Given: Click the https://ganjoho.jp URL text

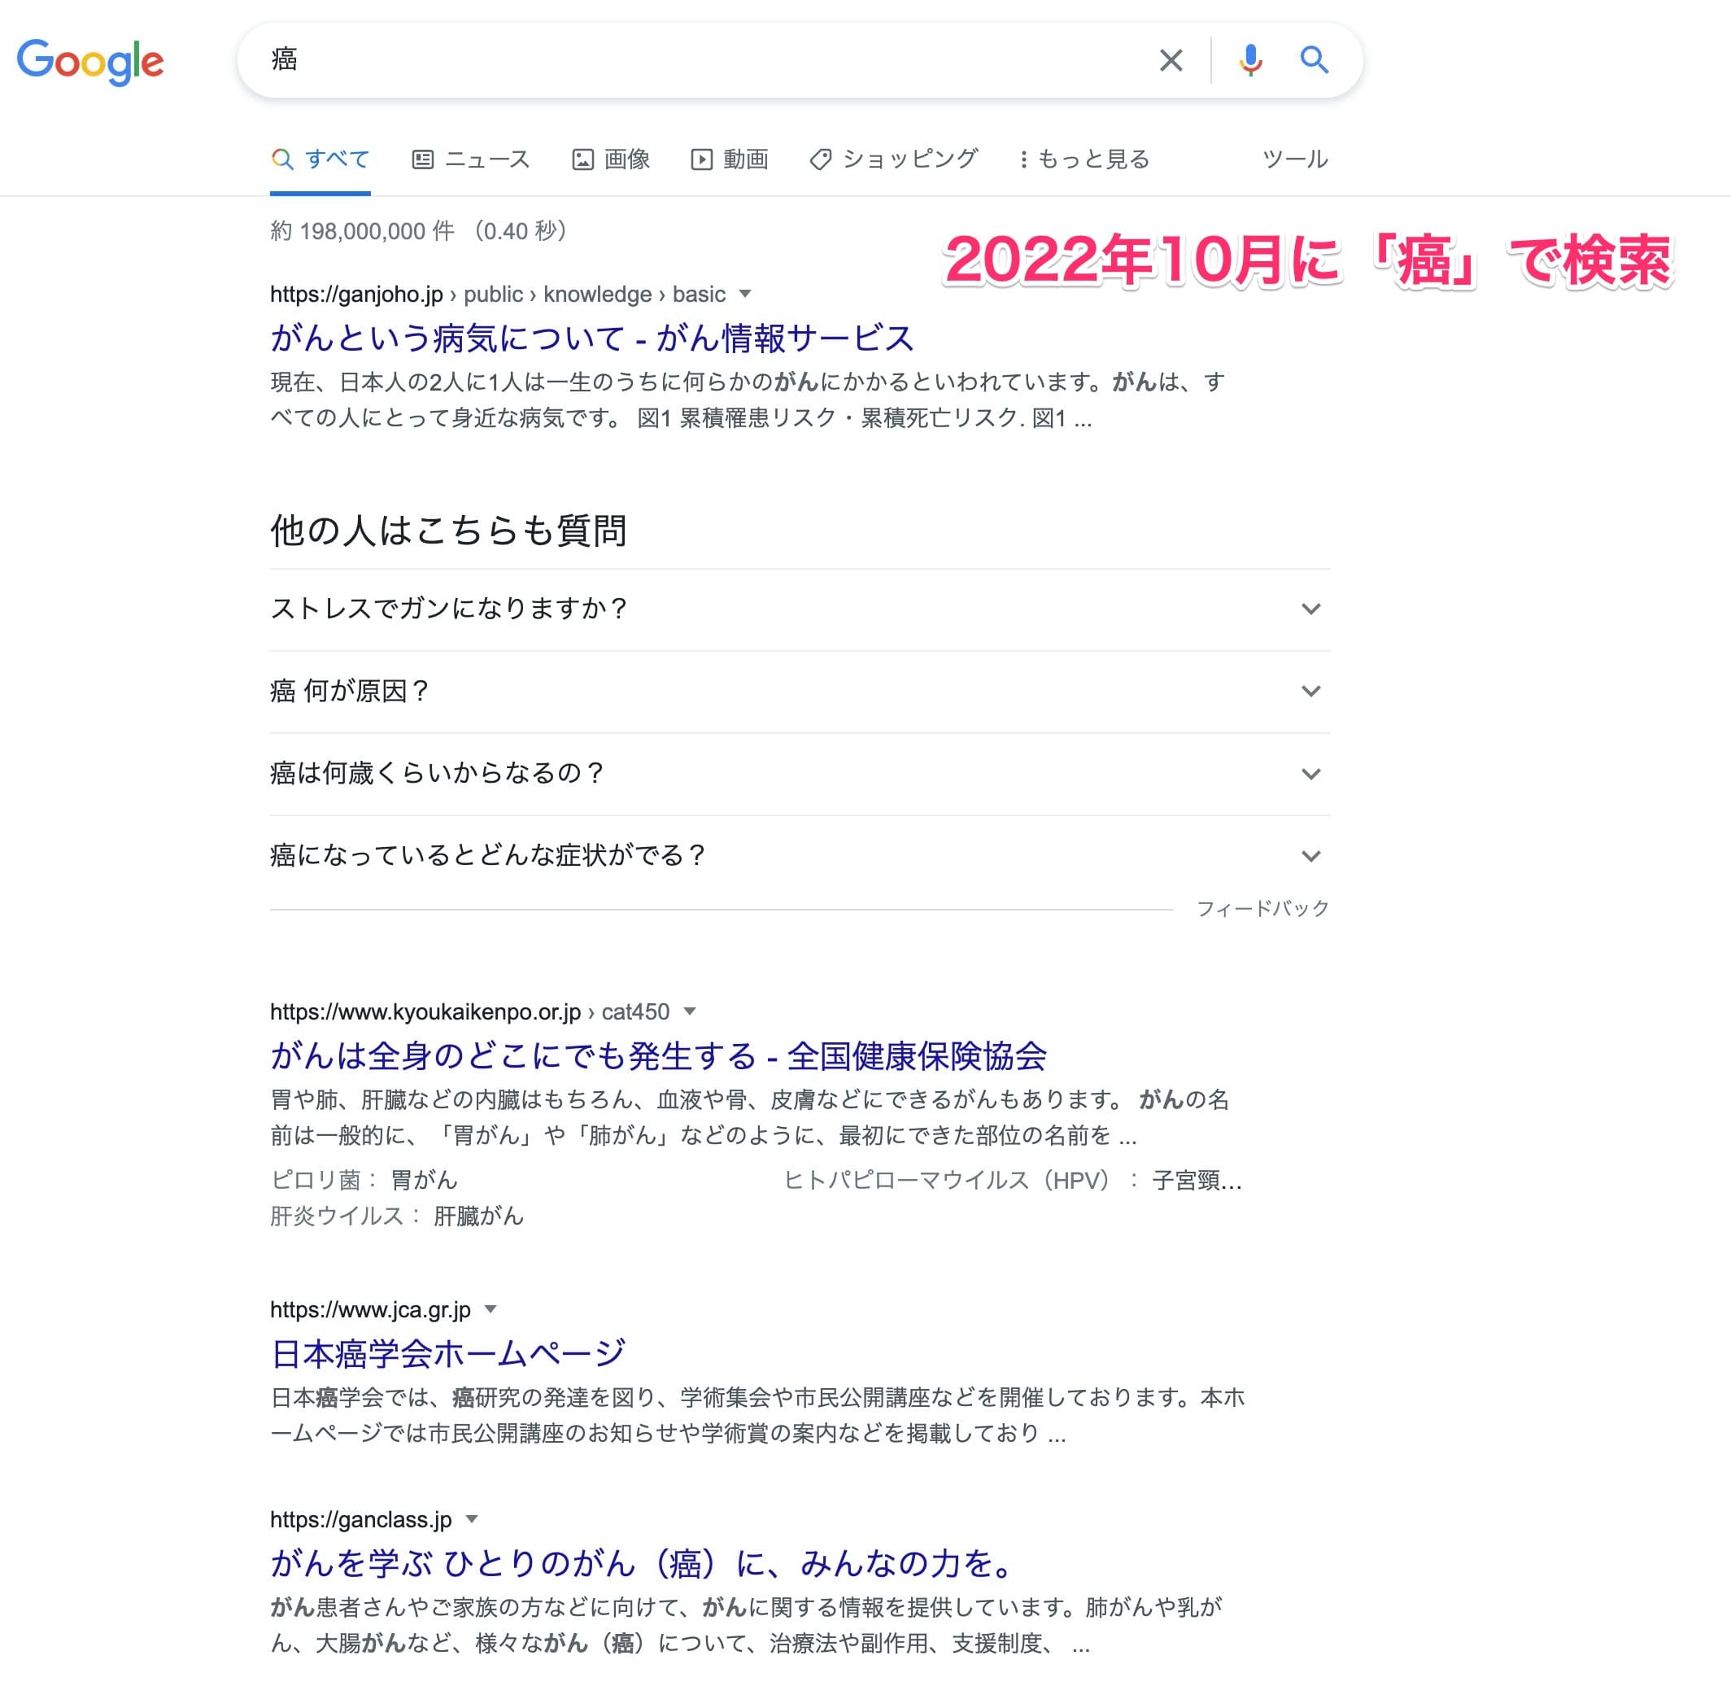Looking at the screenshot, I should [357, 294].
